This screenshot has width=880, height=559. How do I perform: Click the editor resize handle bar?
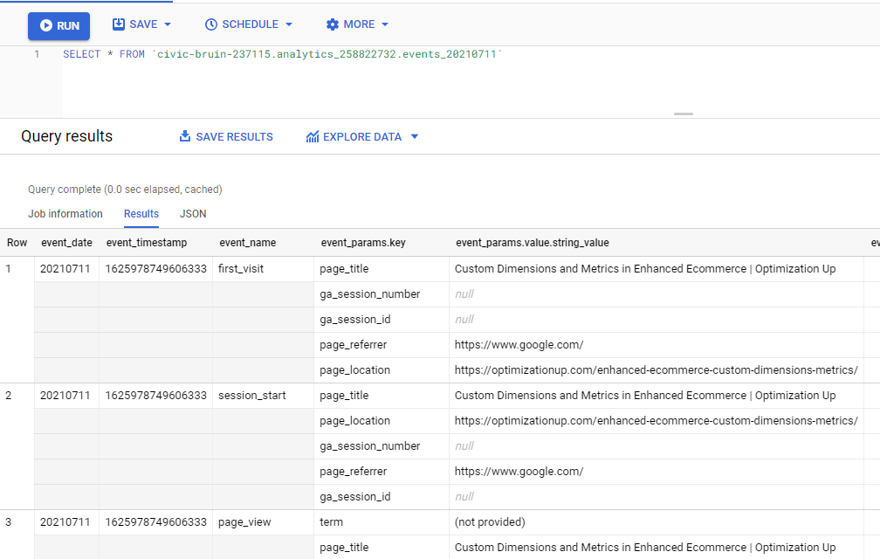coord(683,114)
